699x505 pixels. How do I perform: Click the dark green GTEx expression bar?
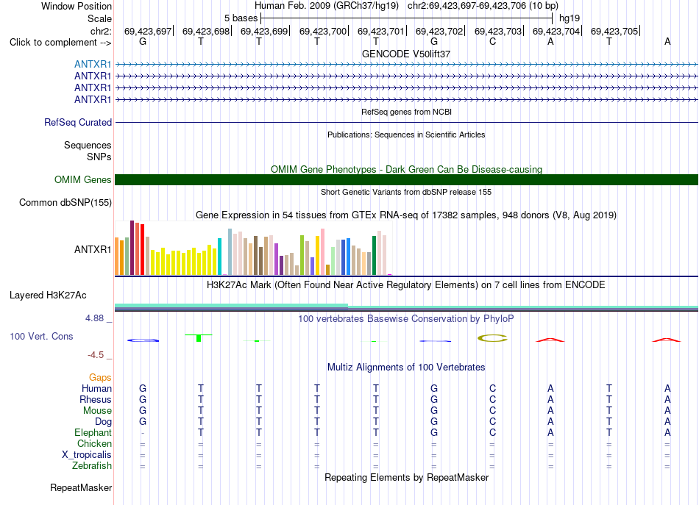pyautogui.click(x=374, y=255)
